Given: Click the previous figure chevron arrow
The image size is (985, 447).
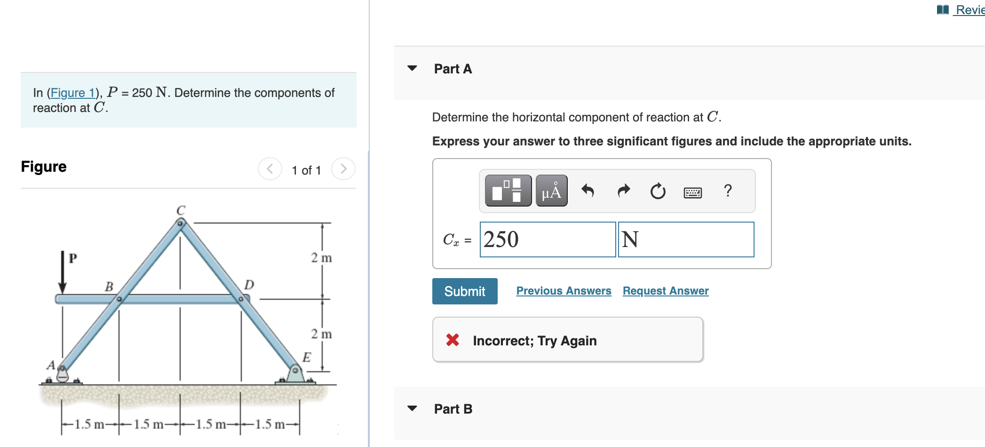Looking at the screenshot, I should [270, 169].
